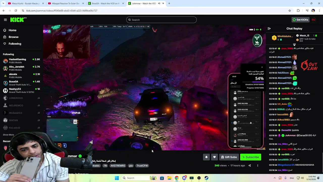
Task: Select the TR tag
Action: (105, 166)
